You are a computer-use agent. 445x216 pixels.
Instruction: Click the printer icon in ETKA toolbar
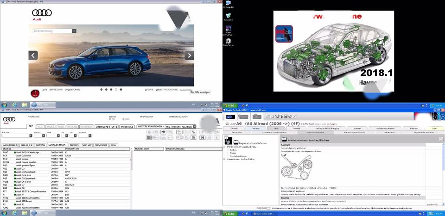pos(149,132)
